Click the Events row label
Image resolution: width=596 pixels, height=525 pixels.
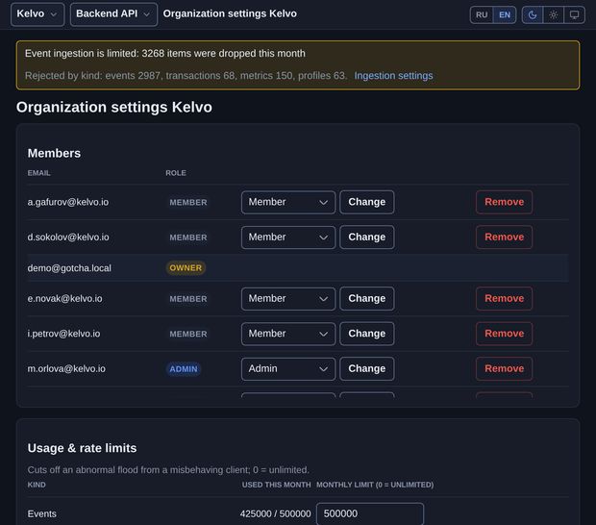41,514
